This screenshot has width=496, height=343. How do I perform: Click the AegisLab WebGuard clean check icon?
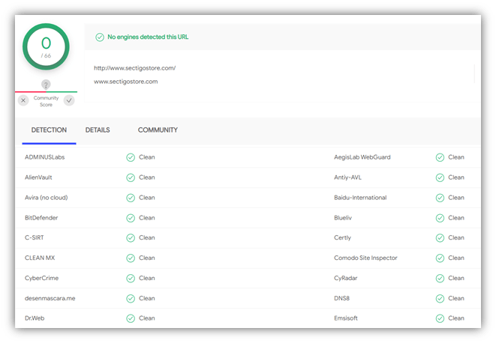pyautogui.click(x=440, y=157)
